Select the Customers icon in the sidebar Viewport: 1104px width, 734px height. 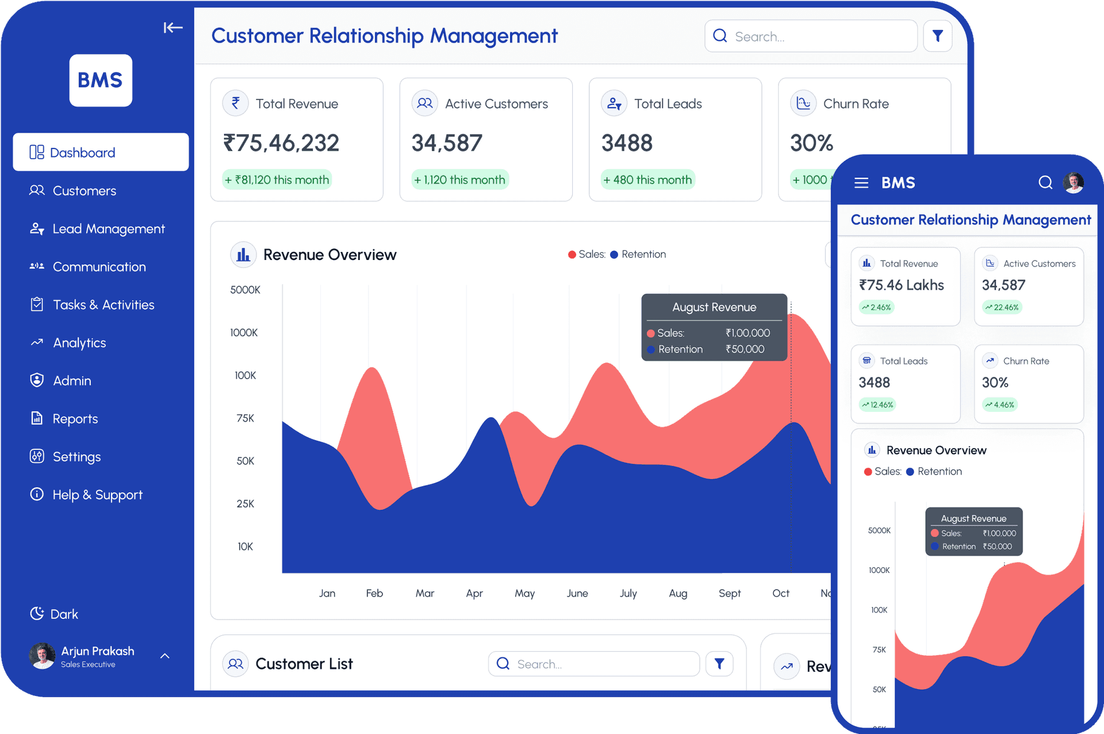(x=37, y=190)
